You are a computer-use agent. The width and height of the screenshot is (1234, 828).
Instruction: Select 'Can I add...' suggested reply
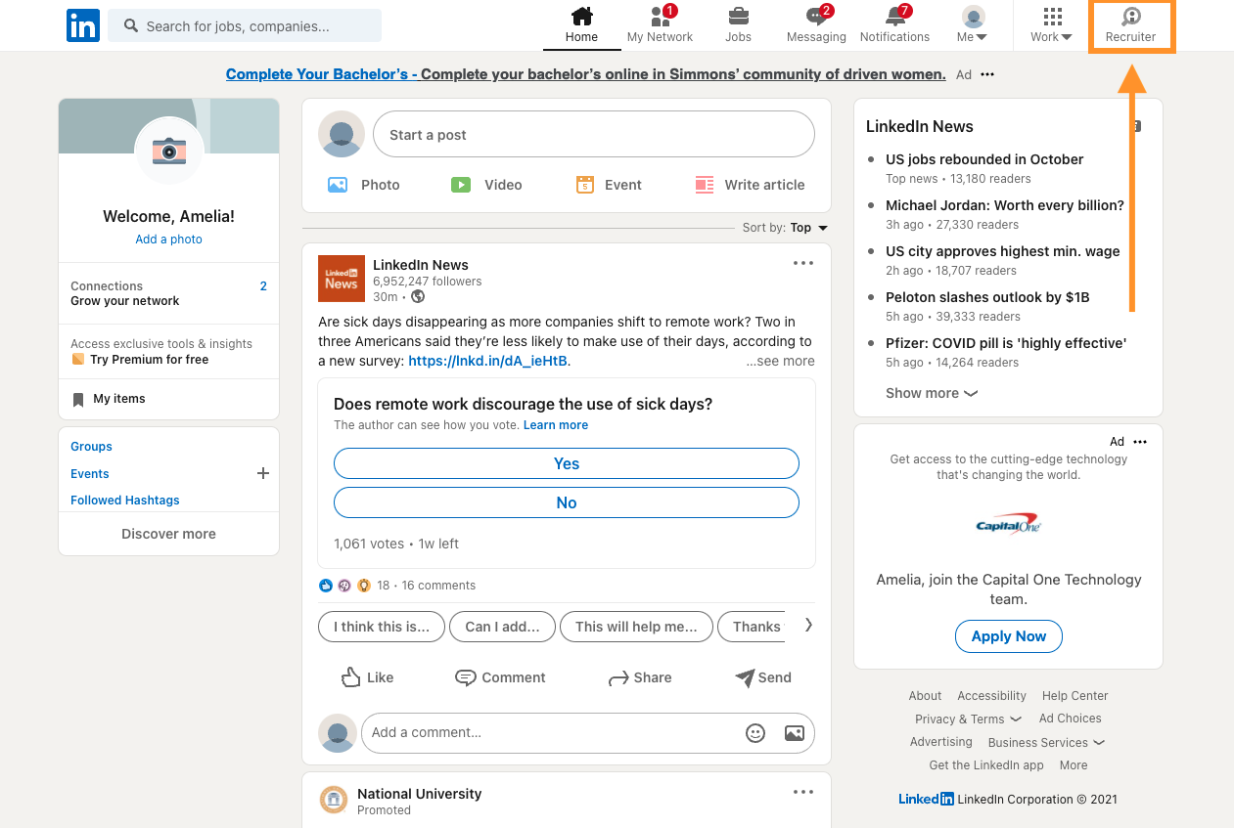click(502, 627)
